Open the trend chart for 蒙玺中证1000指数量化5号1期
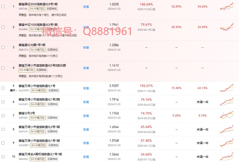This screenshot has width=239, height=163. (x=227, y=27)
